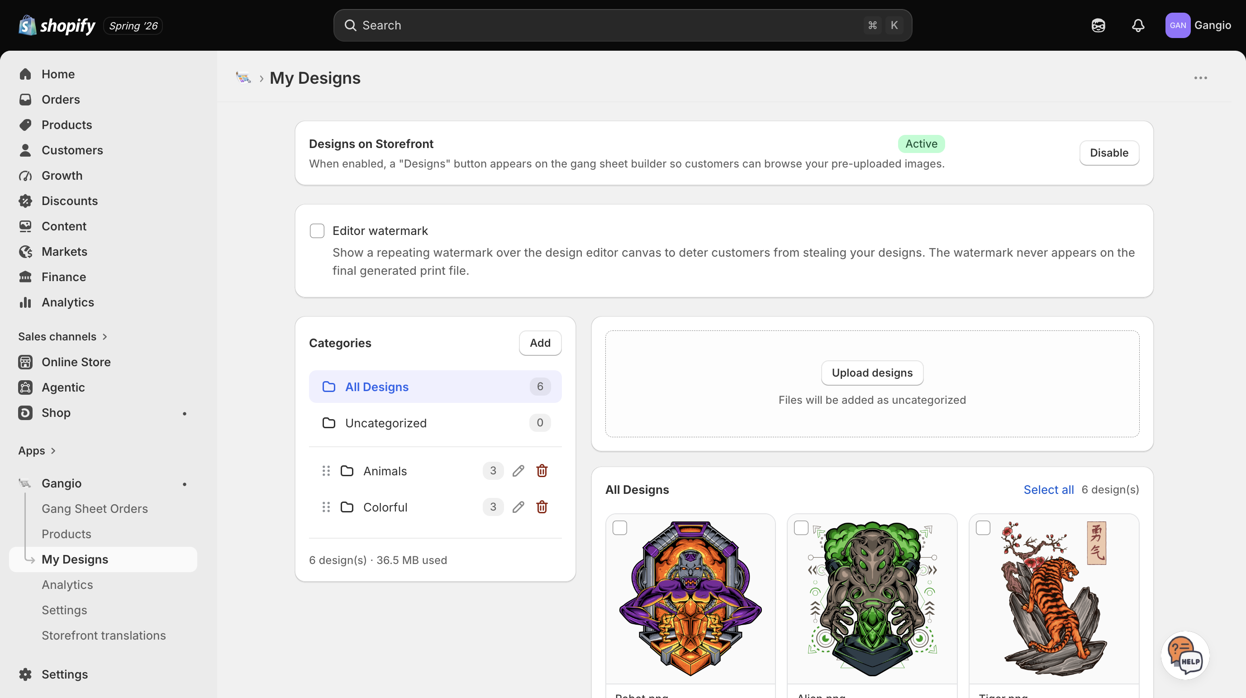
Task: Click the Gangio account name
Action: 1212,25
